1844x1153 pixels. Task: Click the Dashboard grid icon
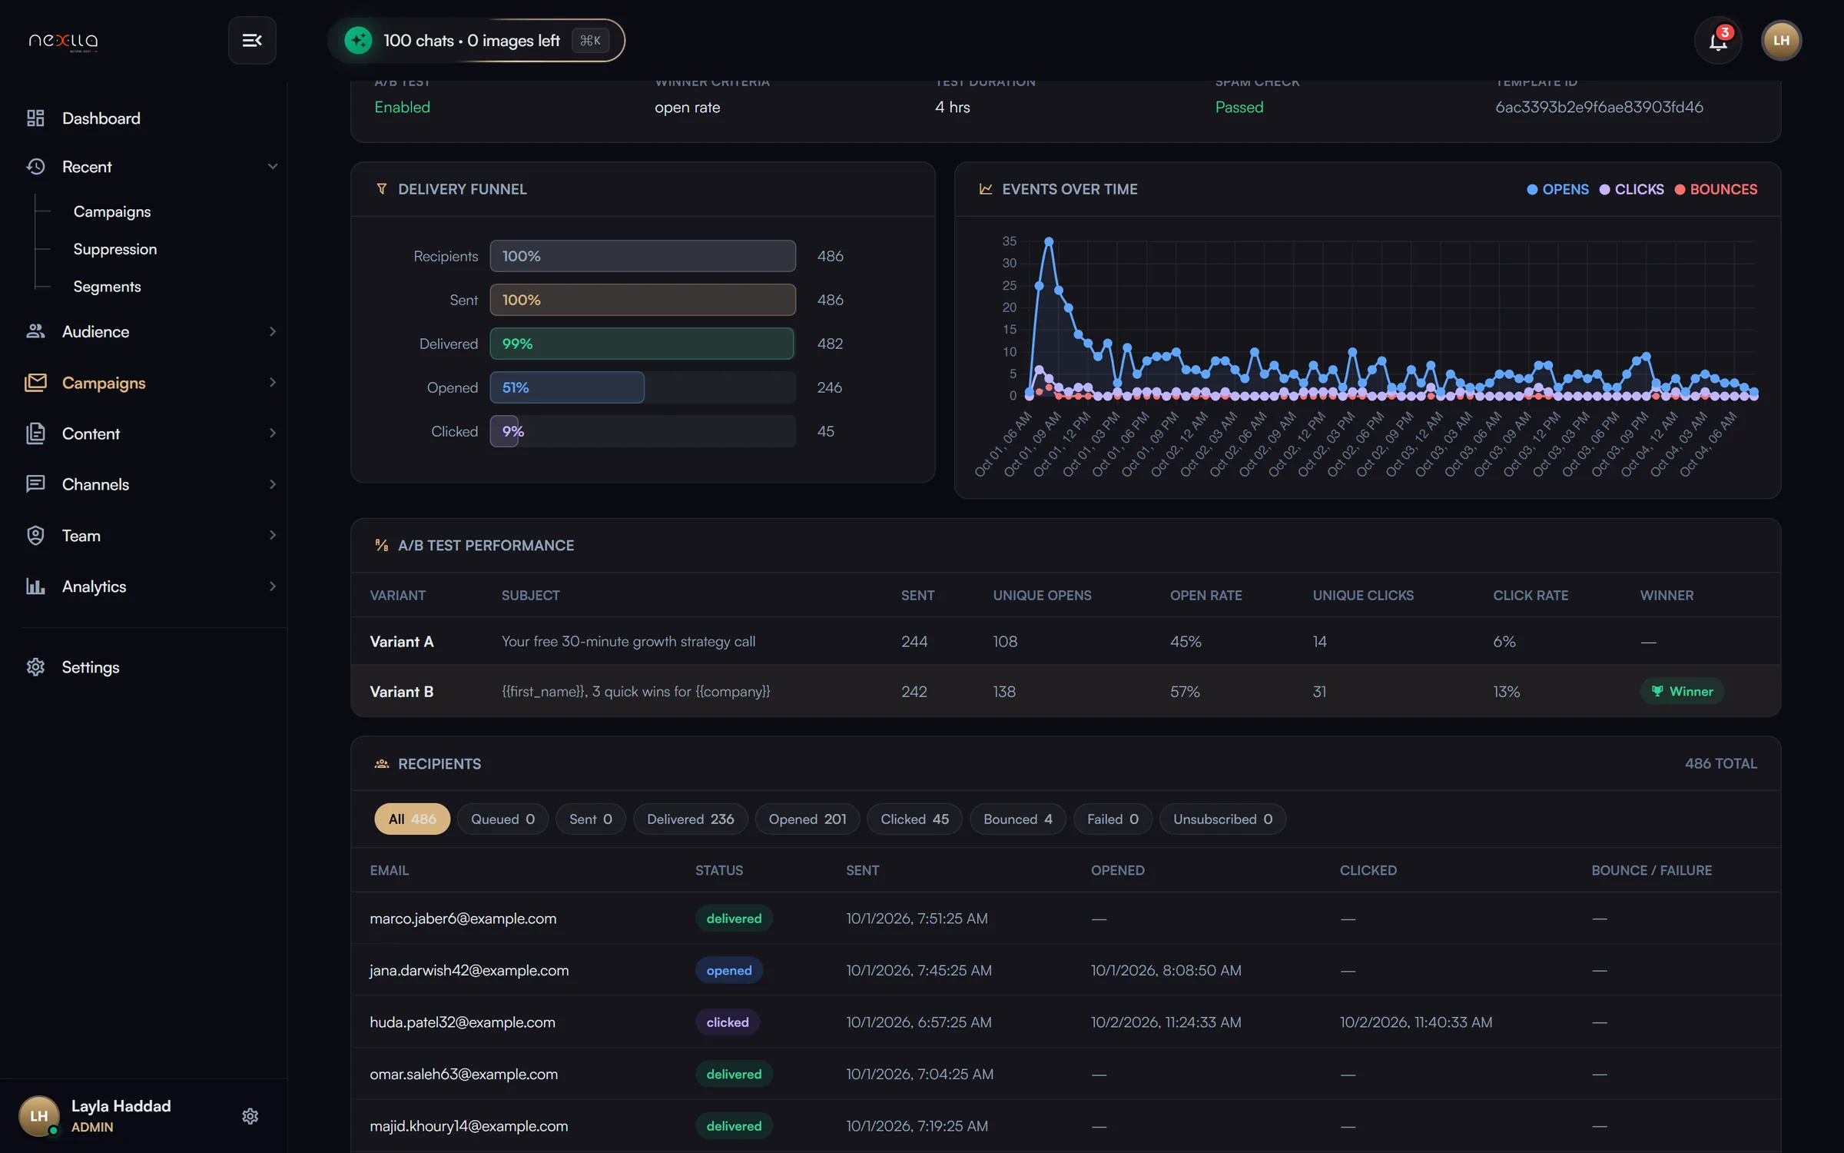(x=35, y=118)
